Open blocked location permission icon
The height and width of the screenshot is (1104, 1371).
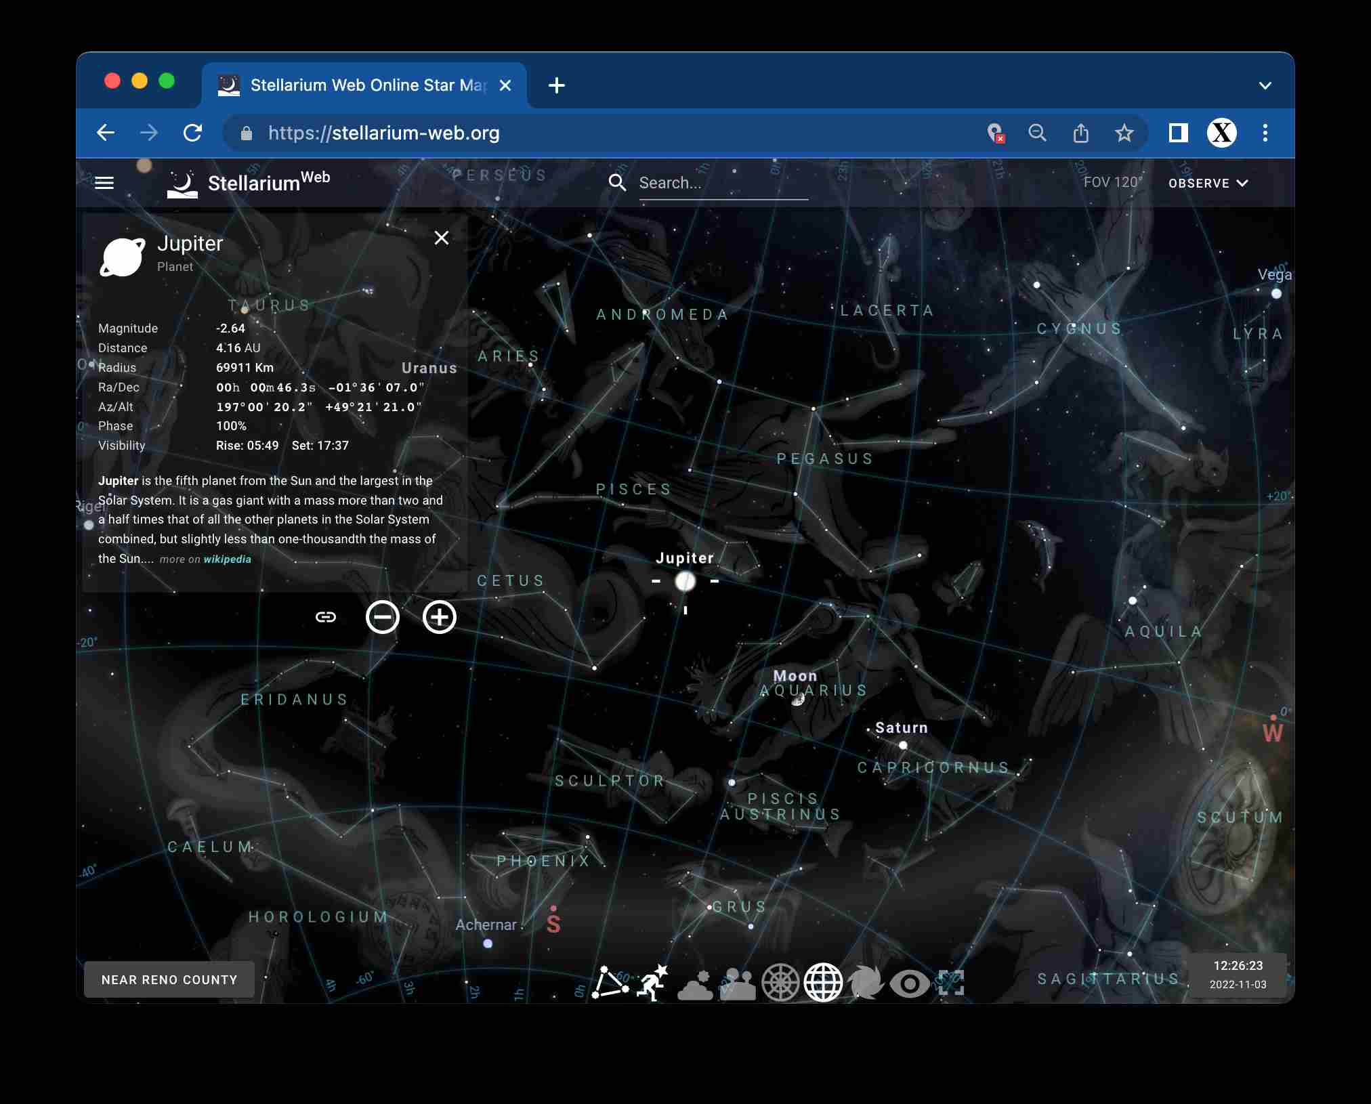click(x=995, y=133)
